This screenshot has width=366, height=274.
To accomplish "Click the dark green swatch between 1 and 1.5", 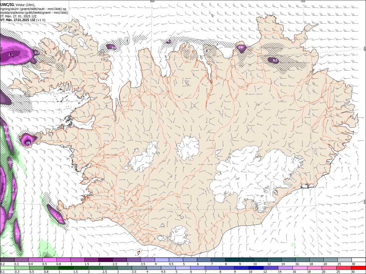I will click(66, 268).
